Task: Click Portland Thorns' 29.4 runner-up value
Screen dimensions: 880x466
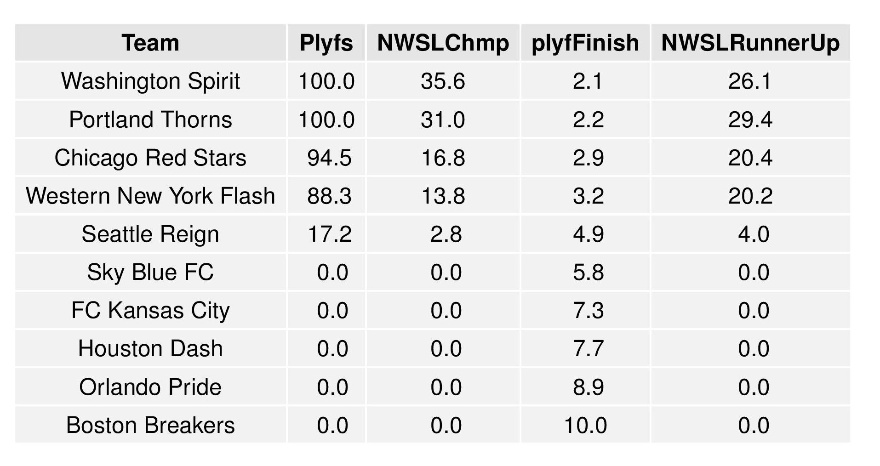Action: click(x=750, y=119)
